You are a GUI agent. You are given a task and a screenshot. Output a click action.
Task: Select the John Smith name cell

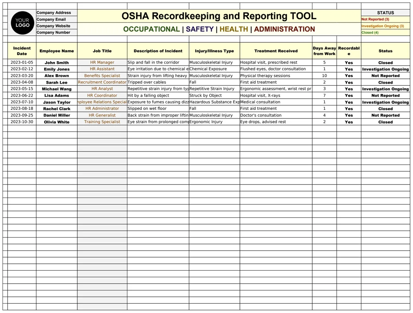[x=57, y=63]
